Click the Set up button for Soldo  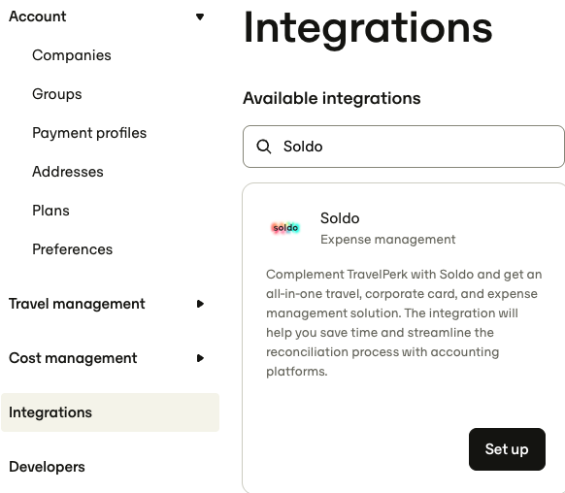[x=507, y=449]
